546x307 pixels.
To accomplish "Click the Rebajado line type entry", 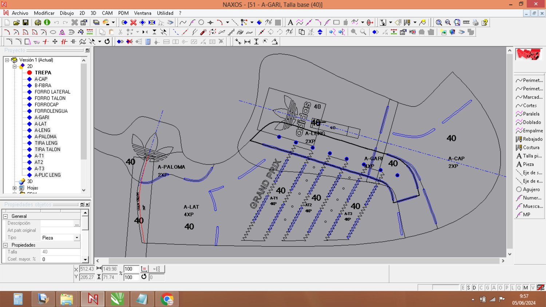I will (529, 139).
